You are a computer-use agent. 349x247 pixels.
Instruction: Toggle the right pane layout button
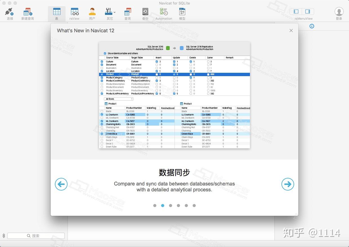pos(308,12)
